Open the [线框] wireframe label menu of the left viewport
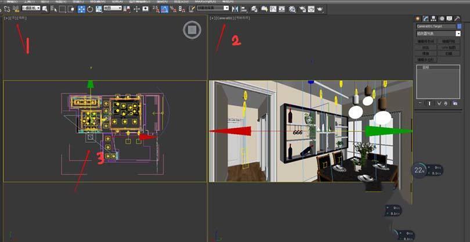Viewport: 470px width, 242px height. click(22, 18)
